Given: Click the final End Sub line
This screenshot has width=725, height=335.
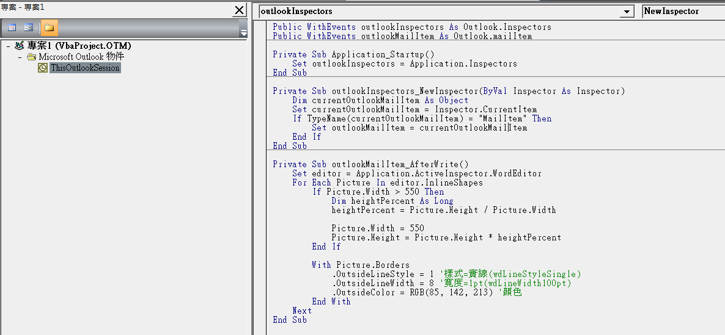Looking at the screenshot, I should [290, 320].
